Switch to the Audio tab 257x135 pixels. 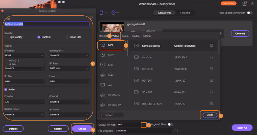click(125, 36)
